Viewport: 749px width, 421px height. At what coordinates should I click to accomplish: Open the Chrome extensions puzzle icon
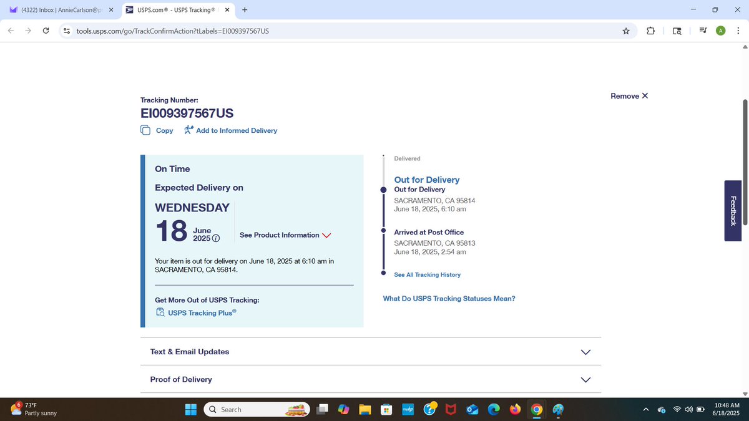tap(650, 31)
